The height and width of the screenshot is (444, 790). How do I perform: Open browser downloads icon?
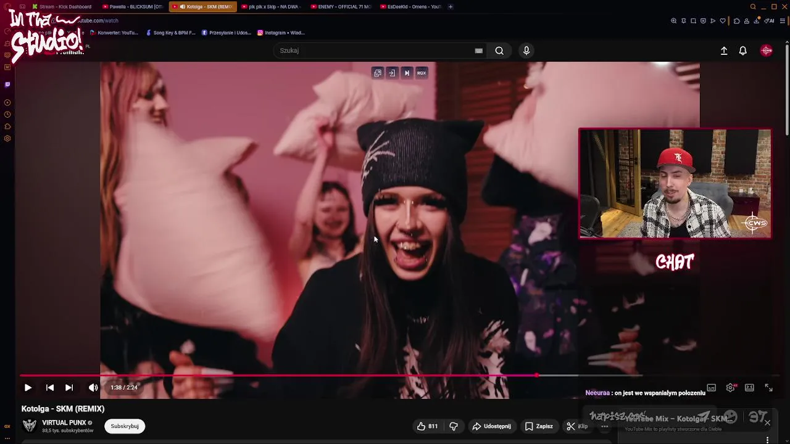tap(757, 21)
